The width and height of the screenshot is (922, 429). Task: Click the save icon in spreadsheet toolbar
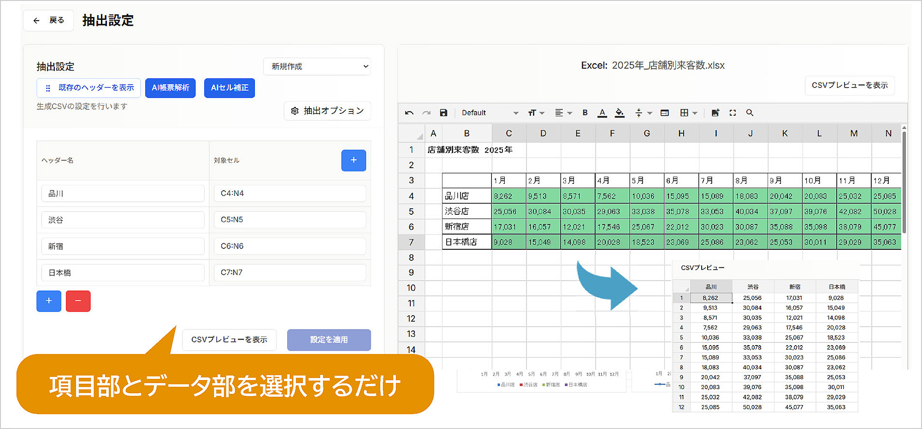point(443,113)
